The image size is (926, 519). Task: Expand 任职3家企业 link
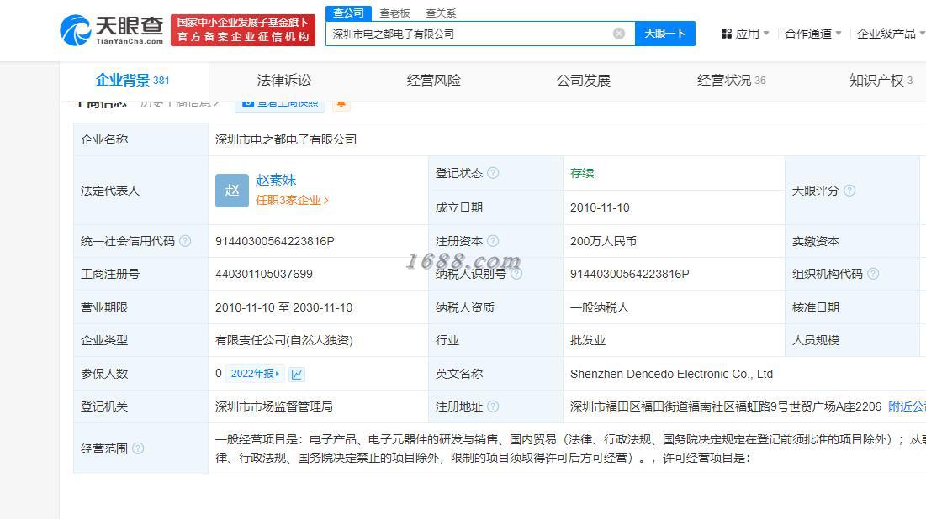pos(292,200)
